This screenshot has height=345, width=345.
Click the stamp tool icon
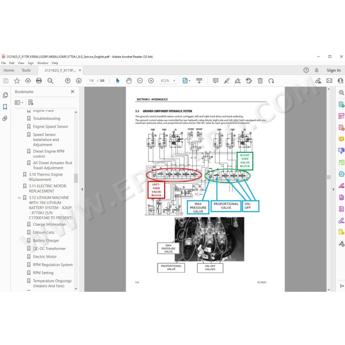[x=249, y=81]
